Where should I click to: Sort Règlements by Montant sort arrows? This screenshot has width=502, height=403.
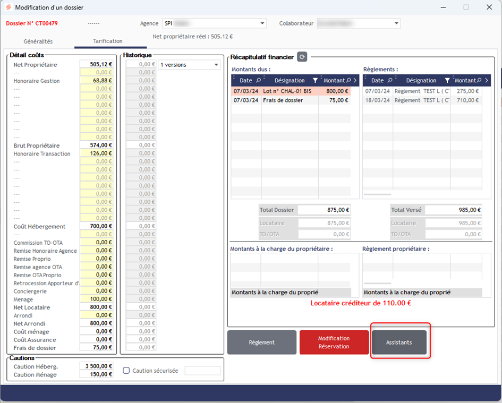coord(453,77)
